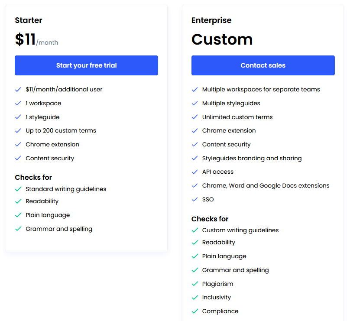Click the Enterprise plan heading
This screenshot has height=321, width=350.
point(211,20)
